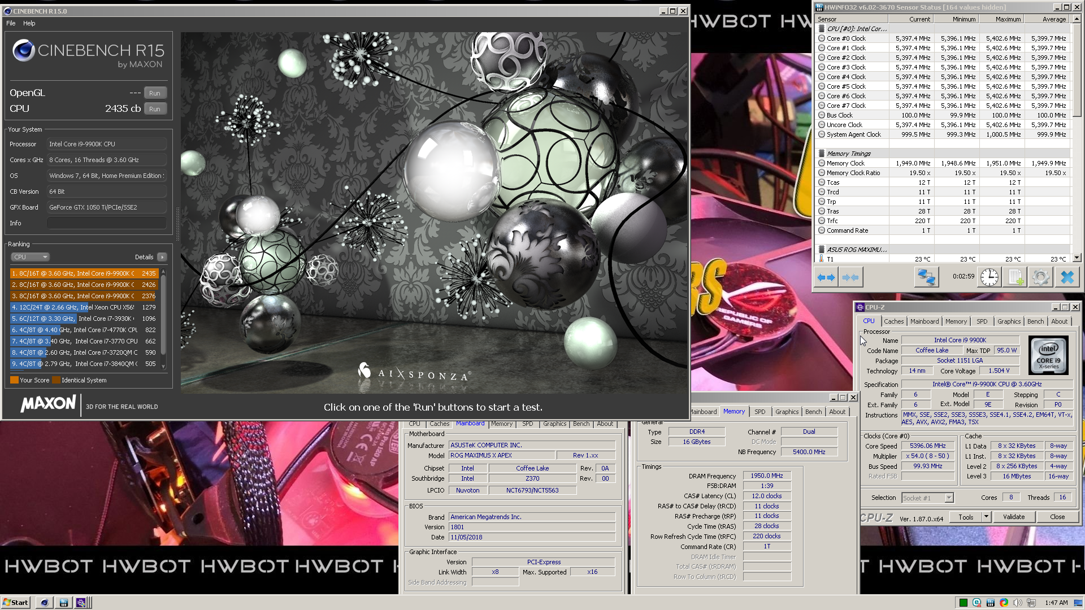Image resolution: width=1085 pixels, height=610 pixels.
Task: Click the Memory Clock sensor icon
Action: (822, 163)
